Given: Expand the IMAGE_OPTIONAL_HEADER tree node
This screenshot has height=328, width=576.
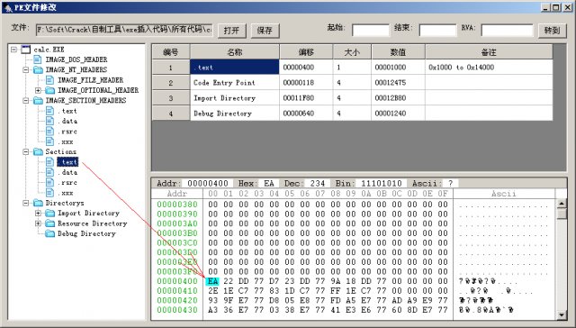Looking at the screenshot, I should coord(38,90).
